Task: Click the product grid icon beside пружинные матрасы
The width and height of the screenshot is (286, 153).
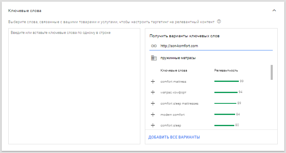Action: (154, 58)
